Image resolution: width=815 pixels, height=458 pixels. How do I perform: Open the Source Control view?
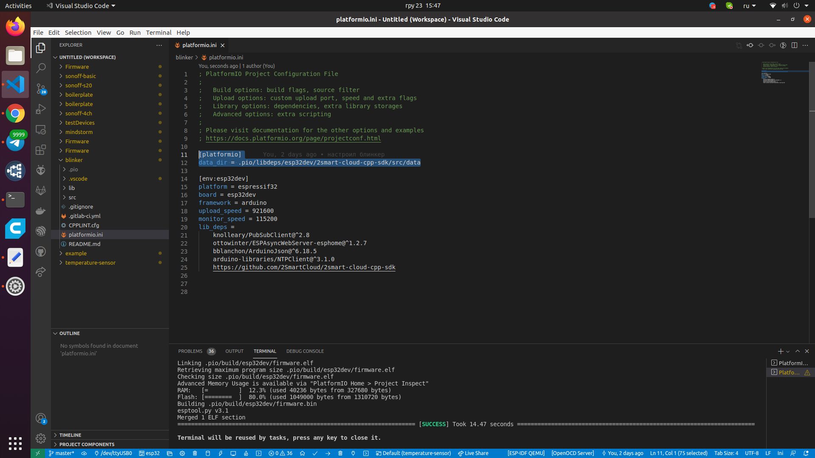tap(41, 89)
